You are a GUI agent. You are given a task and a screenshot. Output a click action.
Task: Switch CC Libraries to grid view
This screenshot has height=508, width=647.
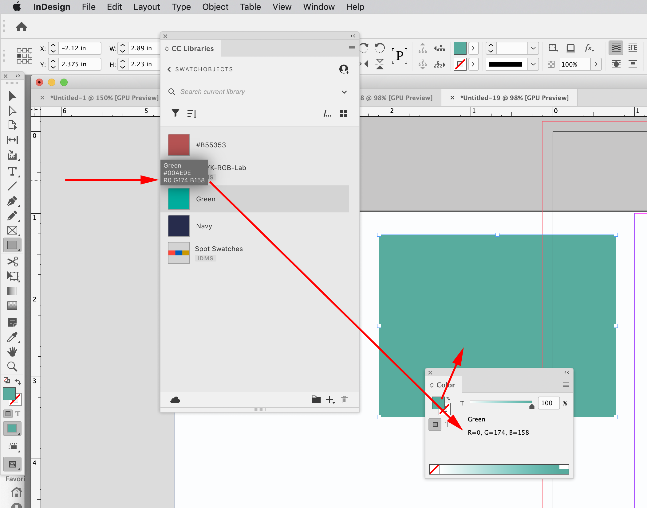tap(344, 113)
